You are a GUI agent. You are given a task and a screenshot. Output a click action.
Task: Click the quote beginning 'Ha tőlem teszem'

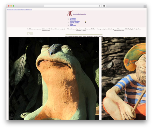[46, 30]
